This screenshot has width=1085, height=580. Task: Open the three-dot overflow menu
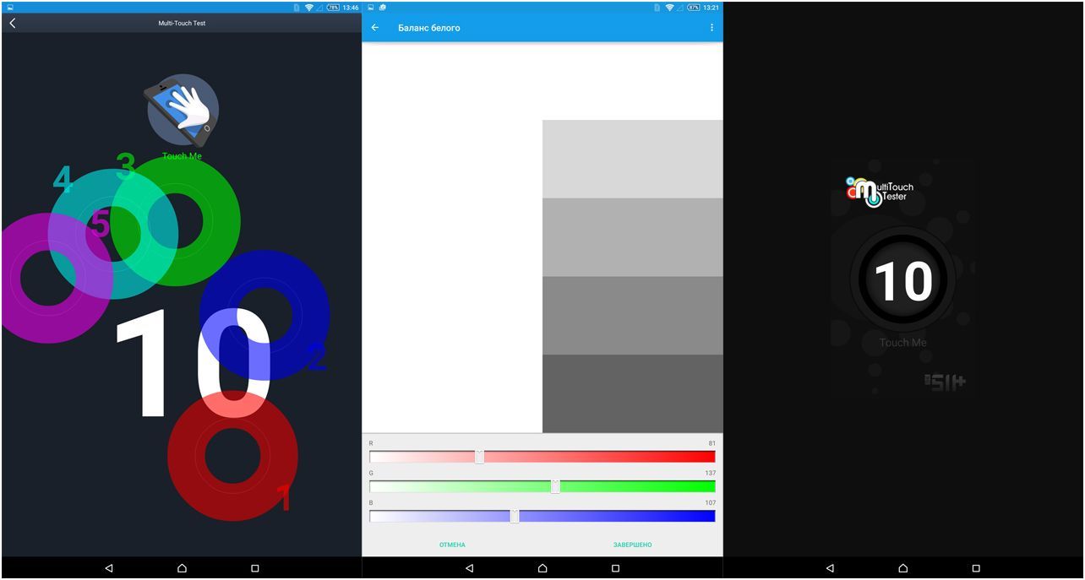[712, 28]
